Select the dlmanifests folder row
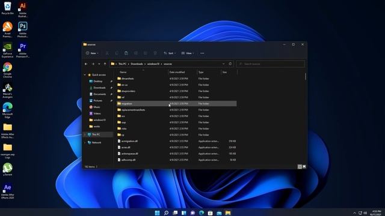The image size is (385, 216). [176, 79]
